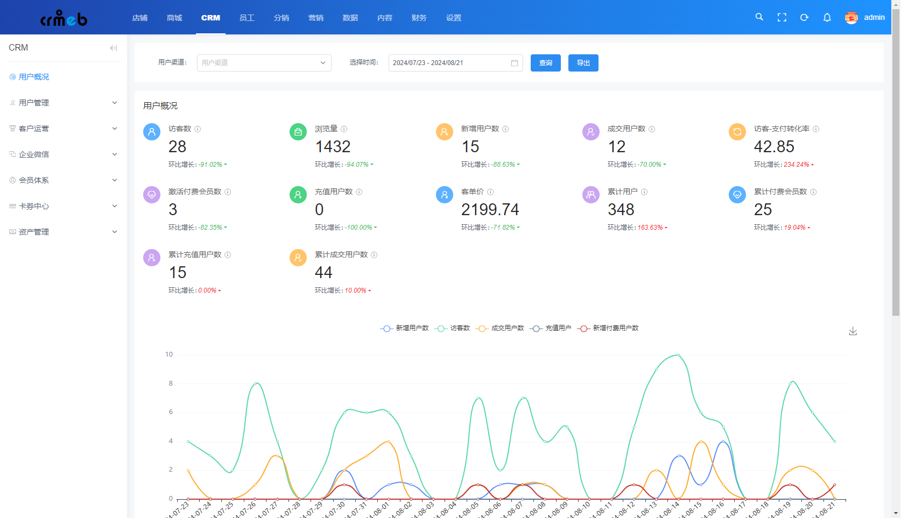Expand the 客户运营 sidebar menu
This screenshot has height=518, width=901.
[x=64, y=129]
